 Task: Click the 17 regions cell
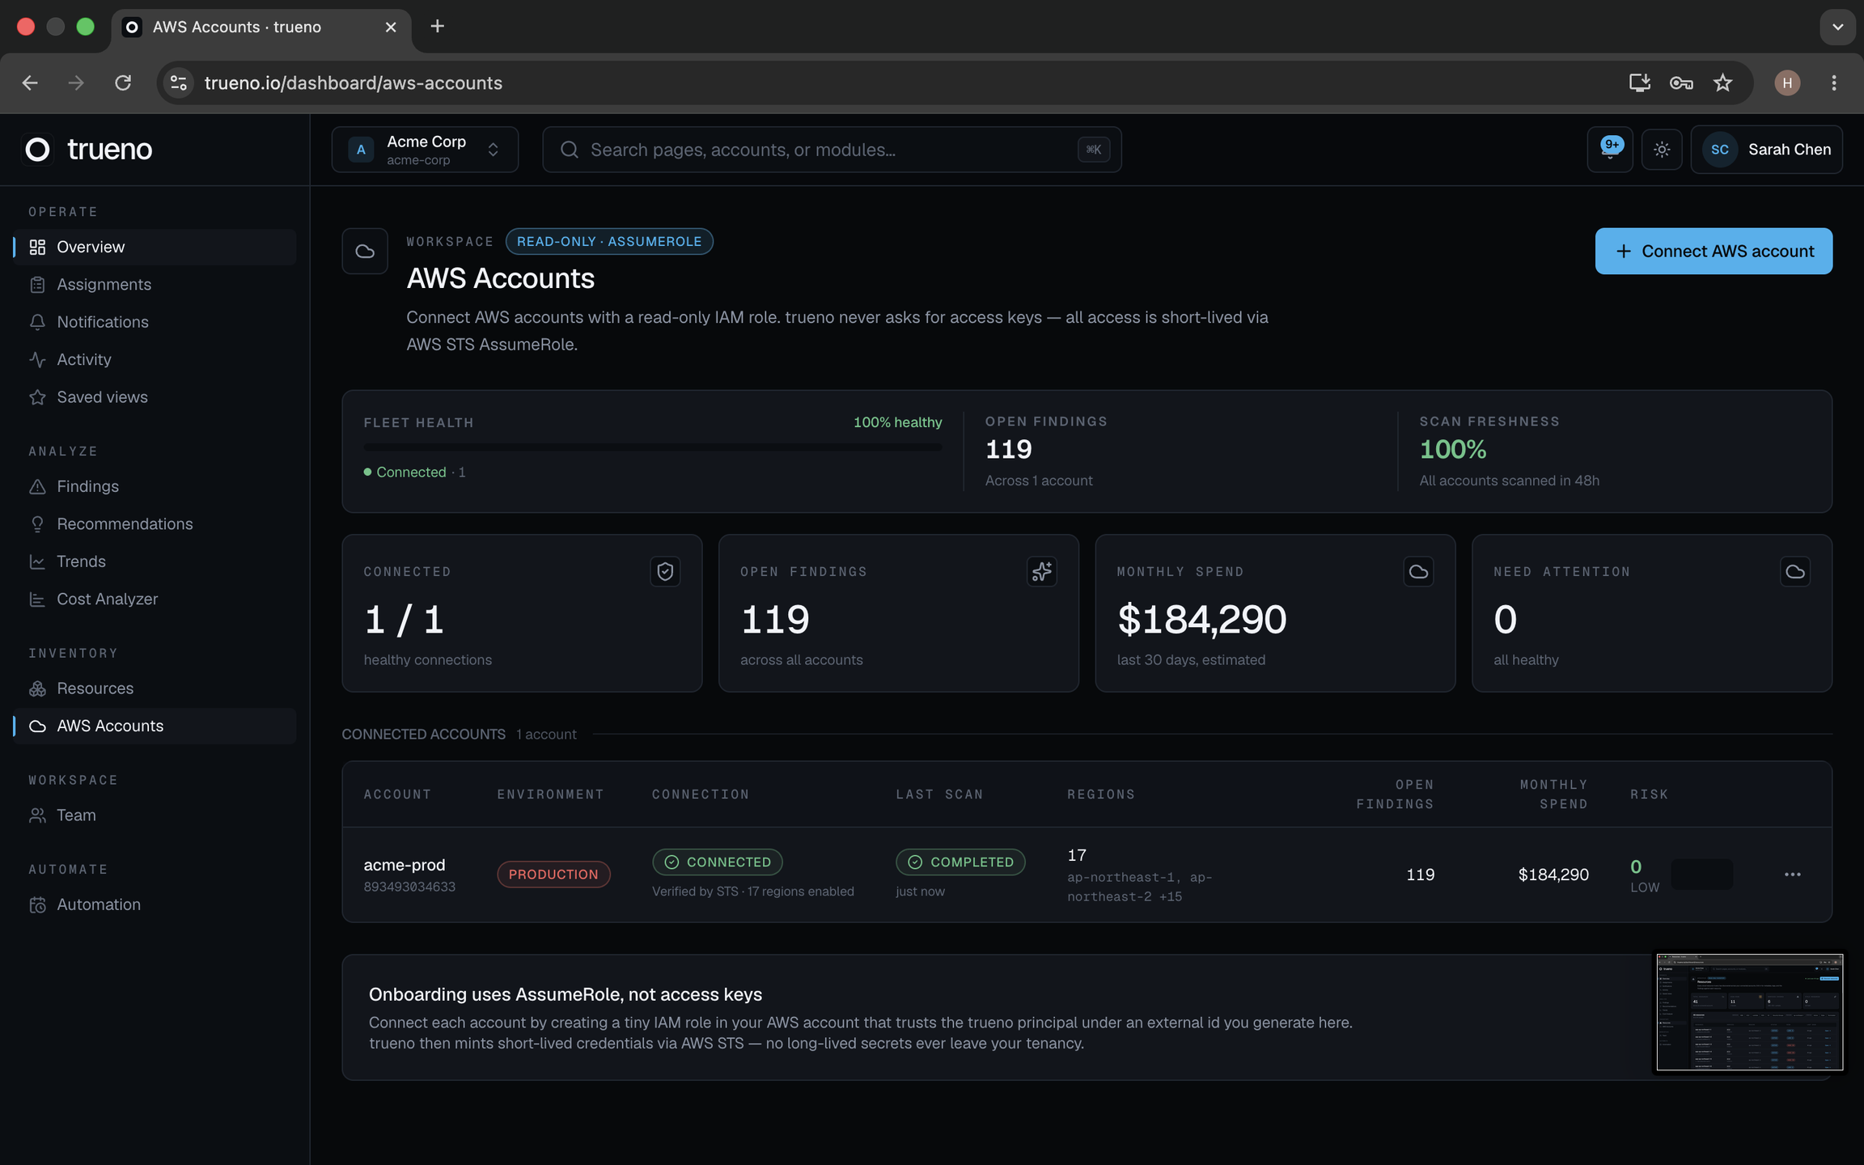1139,875
